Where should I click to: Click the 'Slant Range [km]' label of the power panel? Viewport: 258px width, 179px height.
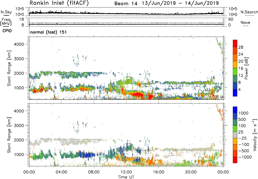point(9,68)
